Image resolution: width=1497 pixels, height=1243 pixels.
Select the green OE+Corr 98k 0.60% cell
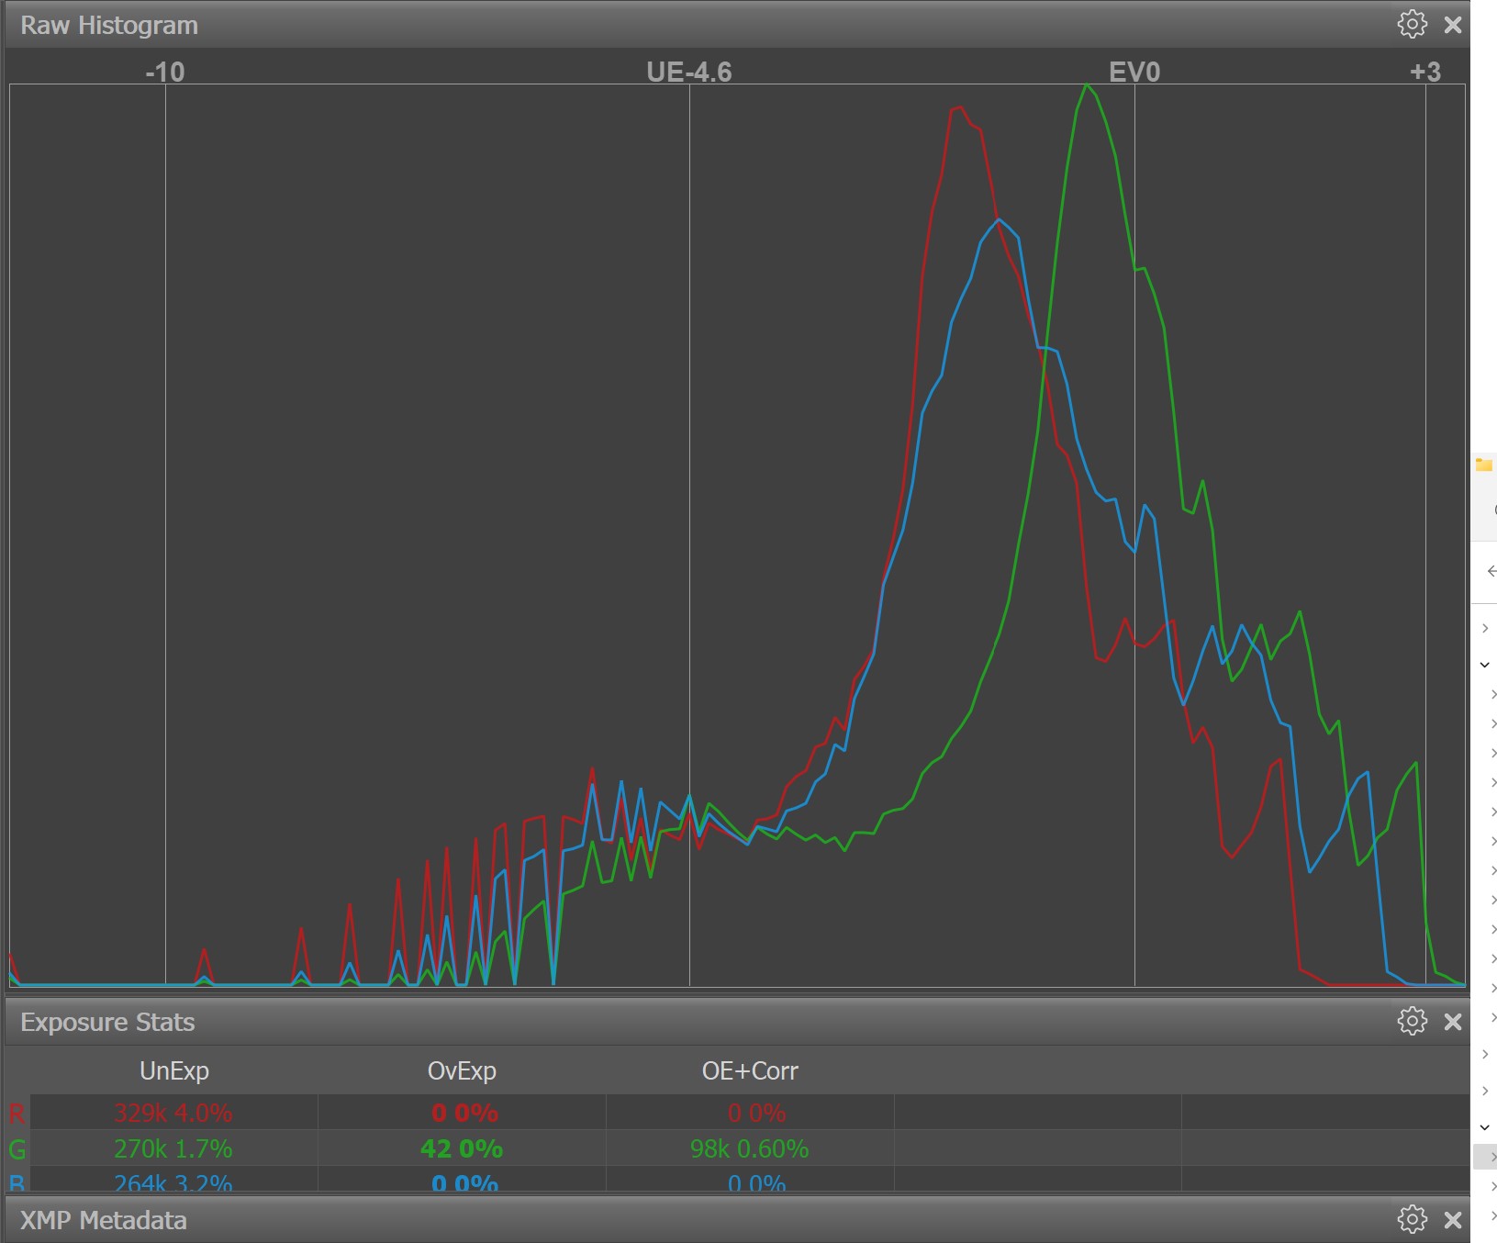(x=750, y=1148)
